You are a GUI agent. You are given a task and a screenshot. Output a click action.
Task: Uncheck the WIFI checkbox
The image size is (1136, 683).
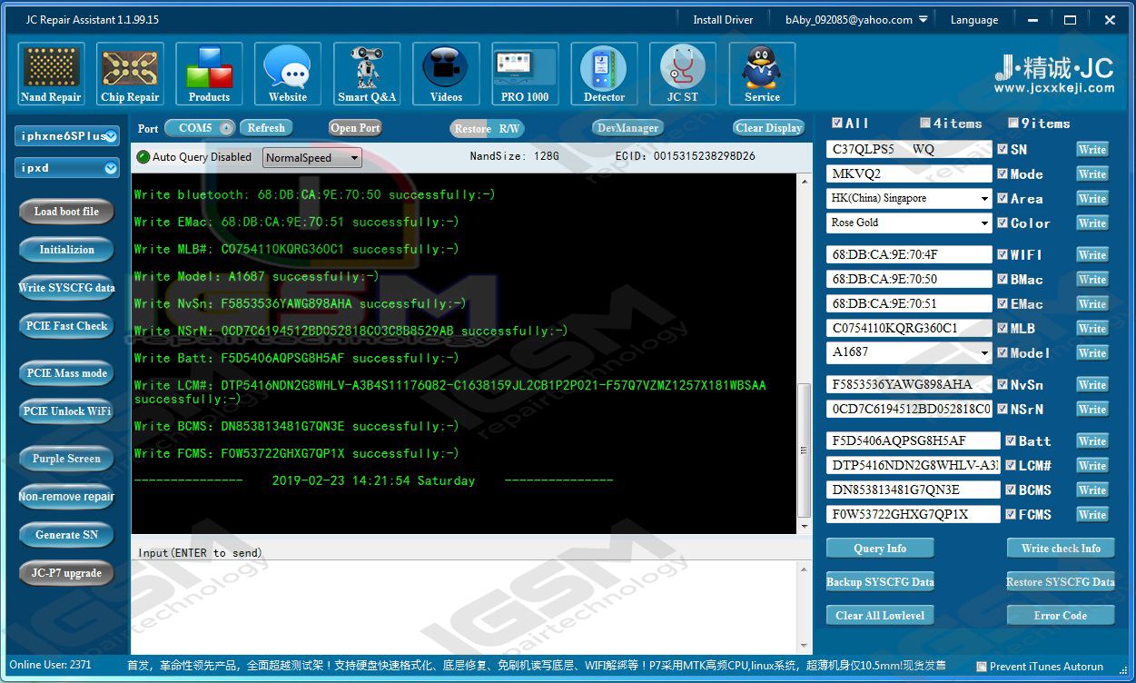coord(1003,255)
